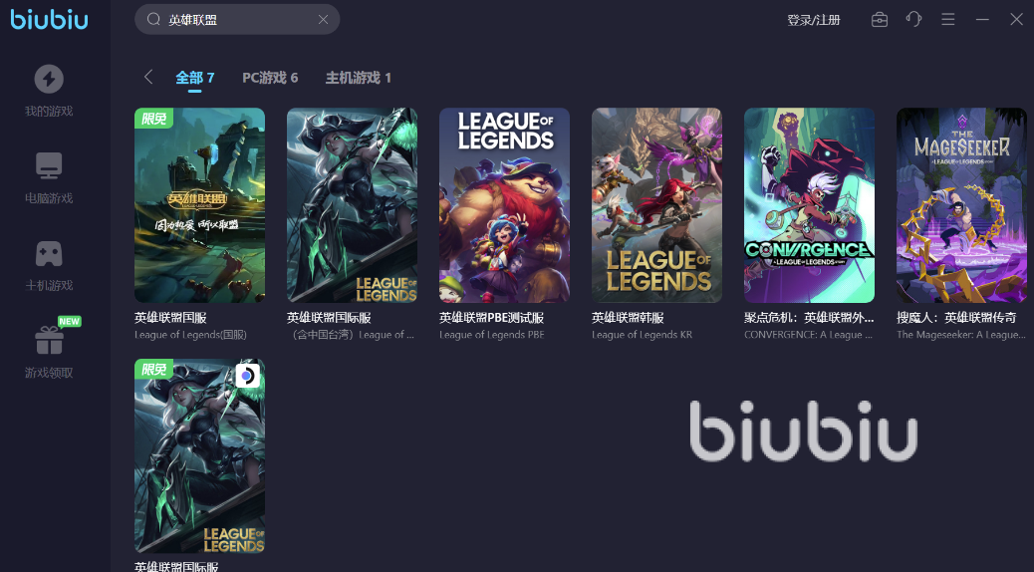
Task: Click 登录/注册 login link
Action: coord(814,20)
